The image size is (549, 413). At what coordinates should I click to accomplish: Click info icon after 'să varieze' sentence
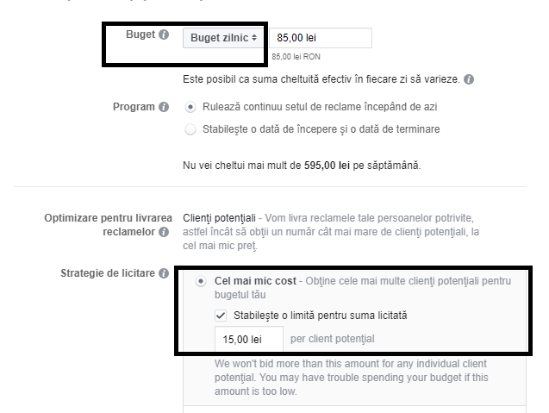coord(469,79)
